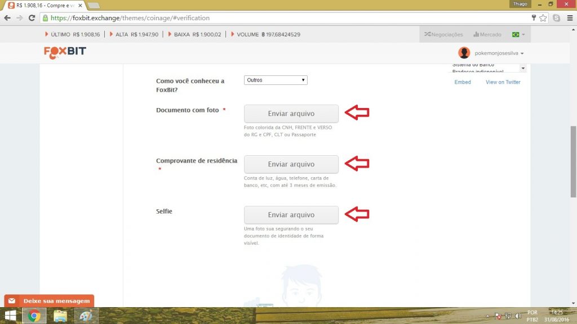Bookmark this page with the star icon

543,18
